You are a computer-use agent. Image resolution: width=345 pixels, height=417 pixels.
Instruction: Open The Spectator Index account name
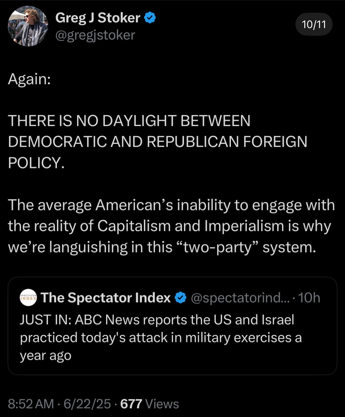[x=106, y=297]
